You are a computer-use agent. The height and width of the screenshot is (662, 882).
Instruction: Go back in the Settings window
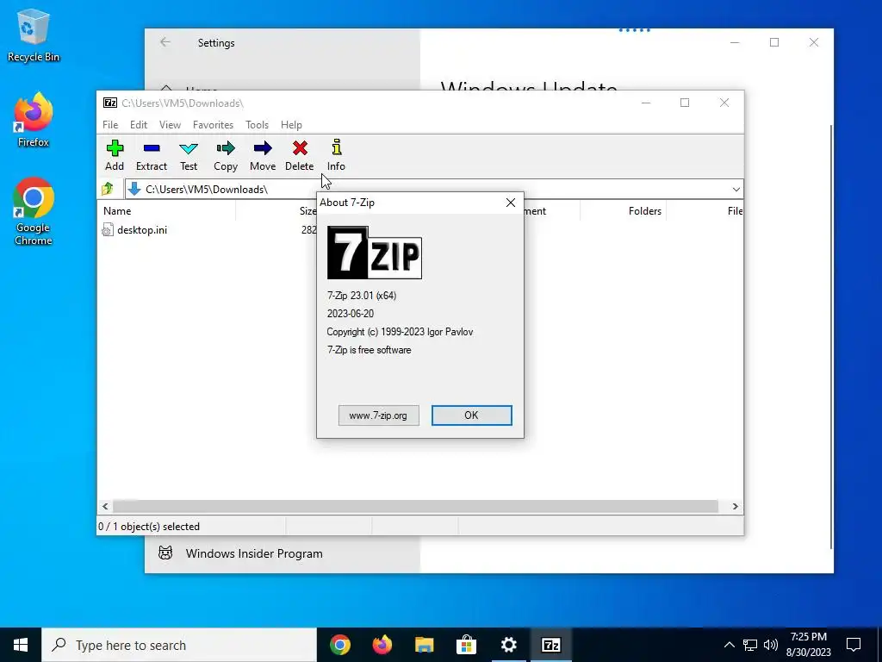click(x=165, y=42)
